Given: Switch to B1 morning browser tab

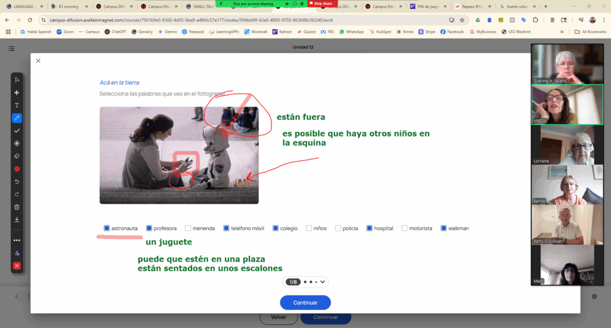Looking at the screenshot, I should click(69, 7).
